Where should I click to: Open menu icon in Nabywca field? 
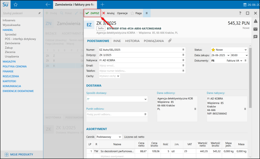pos(183,60)
